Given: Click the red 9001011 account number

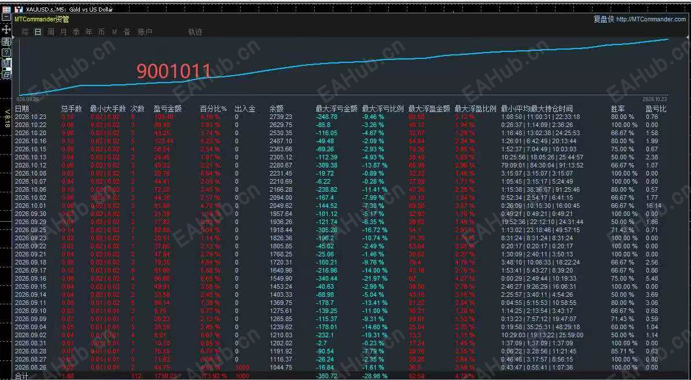Looking at the screenshot, I should [x=174, y=71].
